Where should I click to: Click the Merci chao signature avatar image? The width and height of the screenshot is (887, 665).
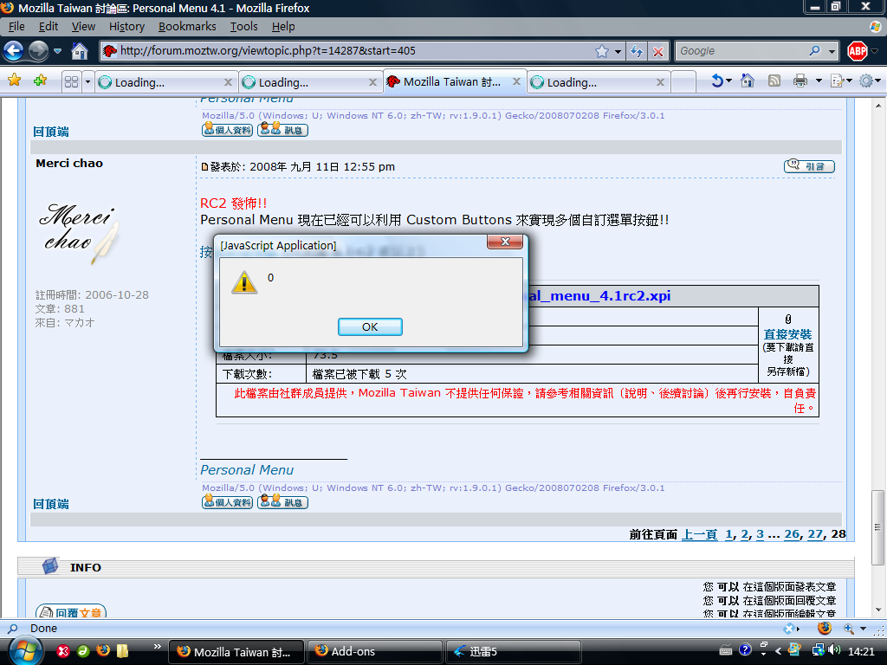(79, 234)
